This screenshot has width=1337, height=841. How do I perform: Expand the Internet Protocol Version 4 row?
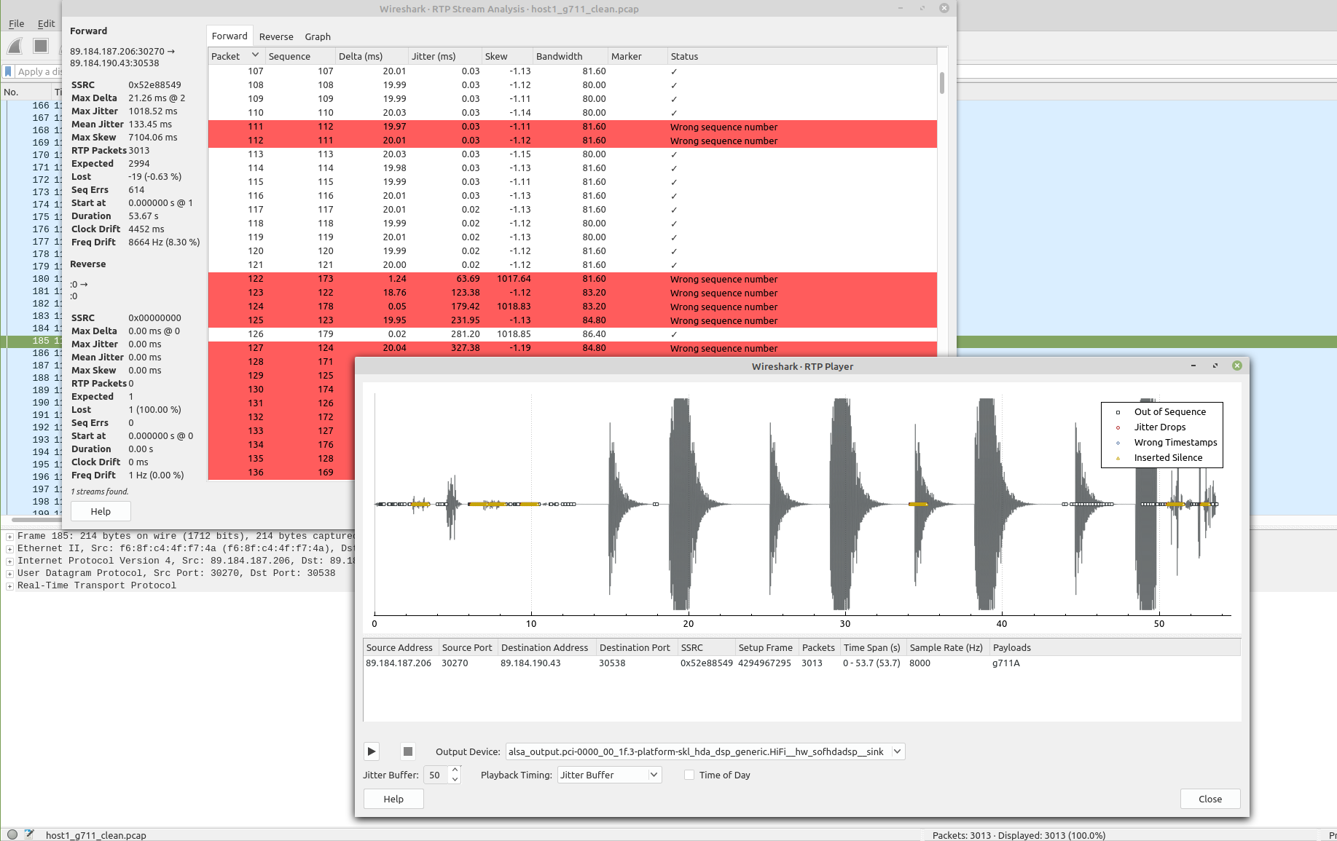(x=9, y=561)
